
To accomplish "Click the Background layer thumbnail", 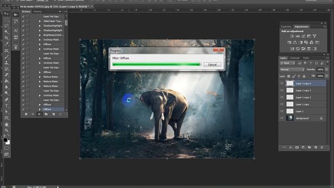I will [x=290, y=118].
